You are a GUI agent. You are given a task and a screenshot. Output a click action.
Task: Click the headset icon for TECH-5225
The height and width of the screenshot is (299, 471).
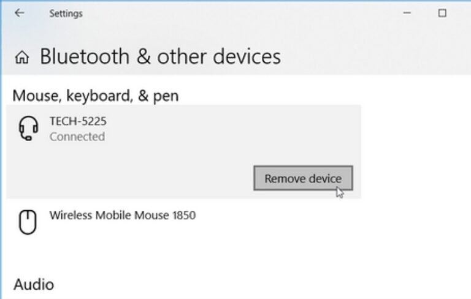[x=28, y=129]
